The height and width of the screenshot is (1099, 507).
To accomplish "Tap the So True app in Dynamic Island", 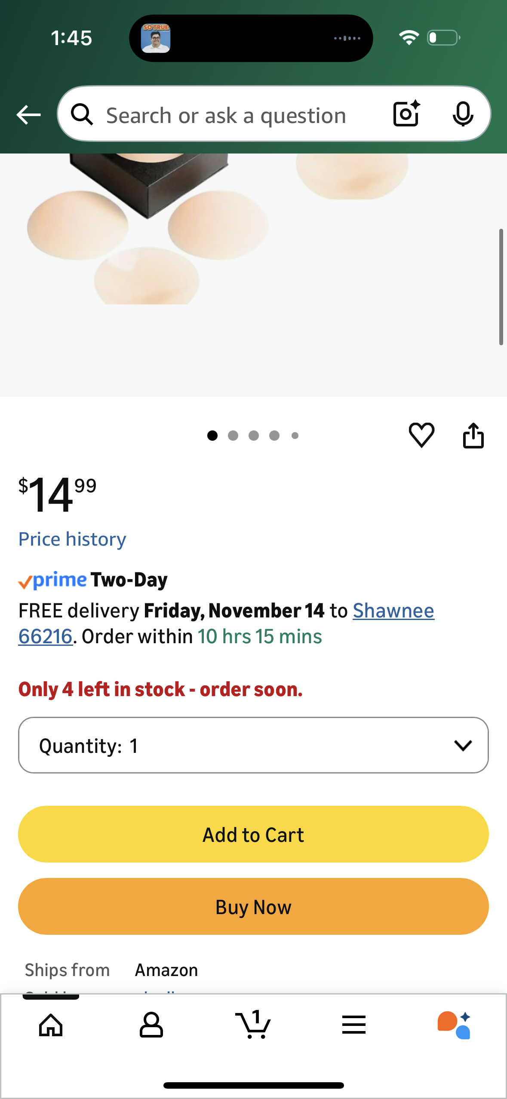I will pos(155,37).
